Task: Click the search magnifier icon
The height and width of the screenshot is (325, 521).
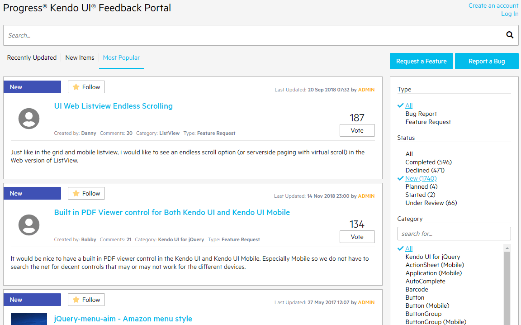Action: point(510,35)
